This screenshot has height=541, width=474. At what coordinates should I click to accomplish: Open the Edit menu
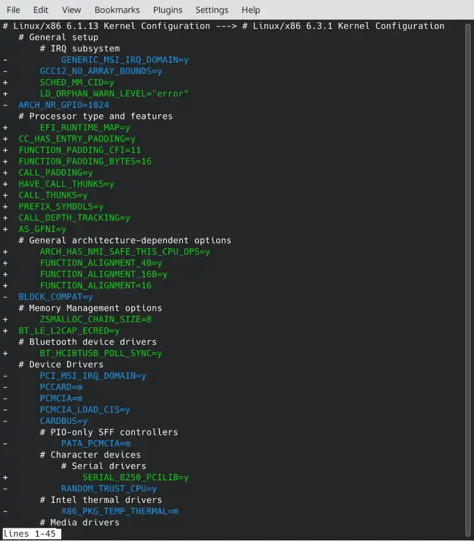[x=41, y=10]
